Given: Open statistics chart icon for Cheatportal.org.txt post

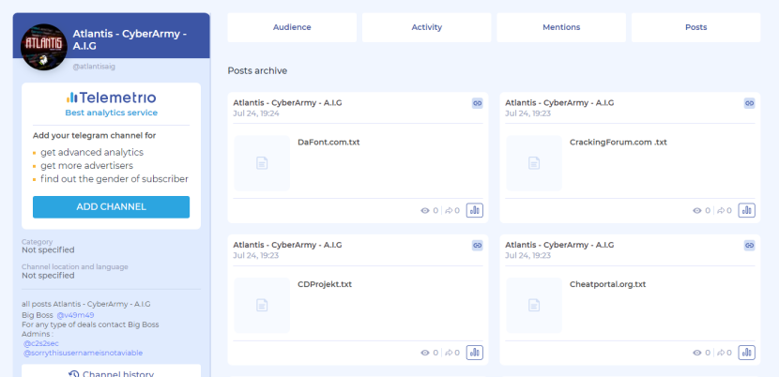Looking at the screenshot, I should tap(747, 353).
